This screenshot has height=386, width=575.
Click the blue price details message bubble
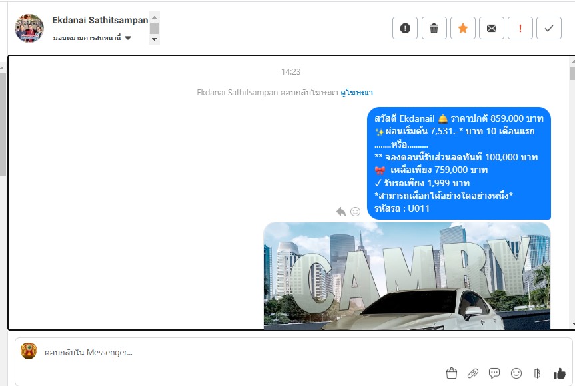(459, 163)
